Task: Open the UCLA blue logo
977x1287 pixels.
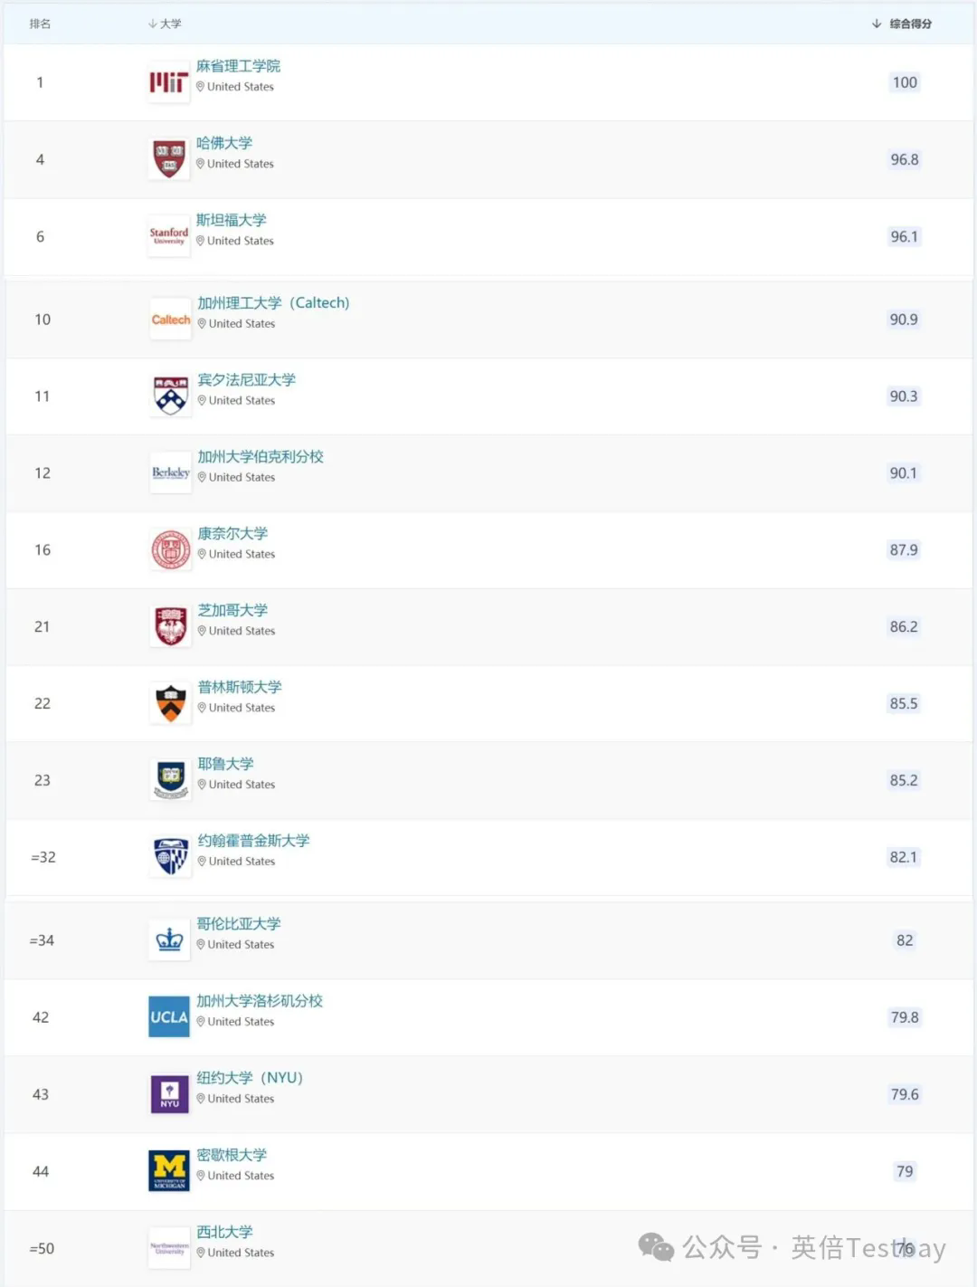Action: (169, 1017)
